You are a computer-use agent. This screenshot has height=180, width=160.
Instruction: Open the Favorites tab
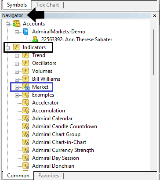point(48,176)
